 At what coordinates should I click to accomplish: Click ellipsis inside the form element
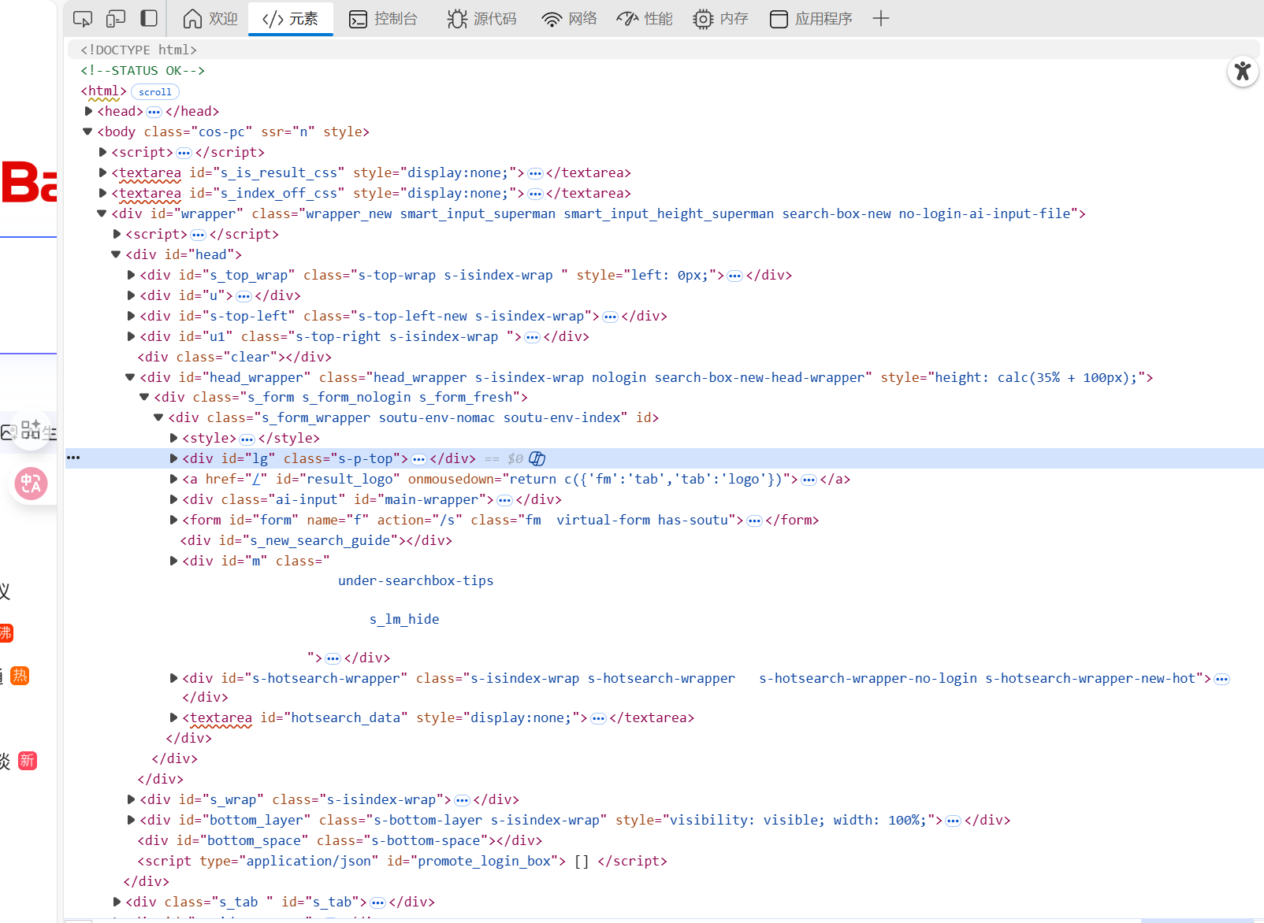(x=754, y=521)
